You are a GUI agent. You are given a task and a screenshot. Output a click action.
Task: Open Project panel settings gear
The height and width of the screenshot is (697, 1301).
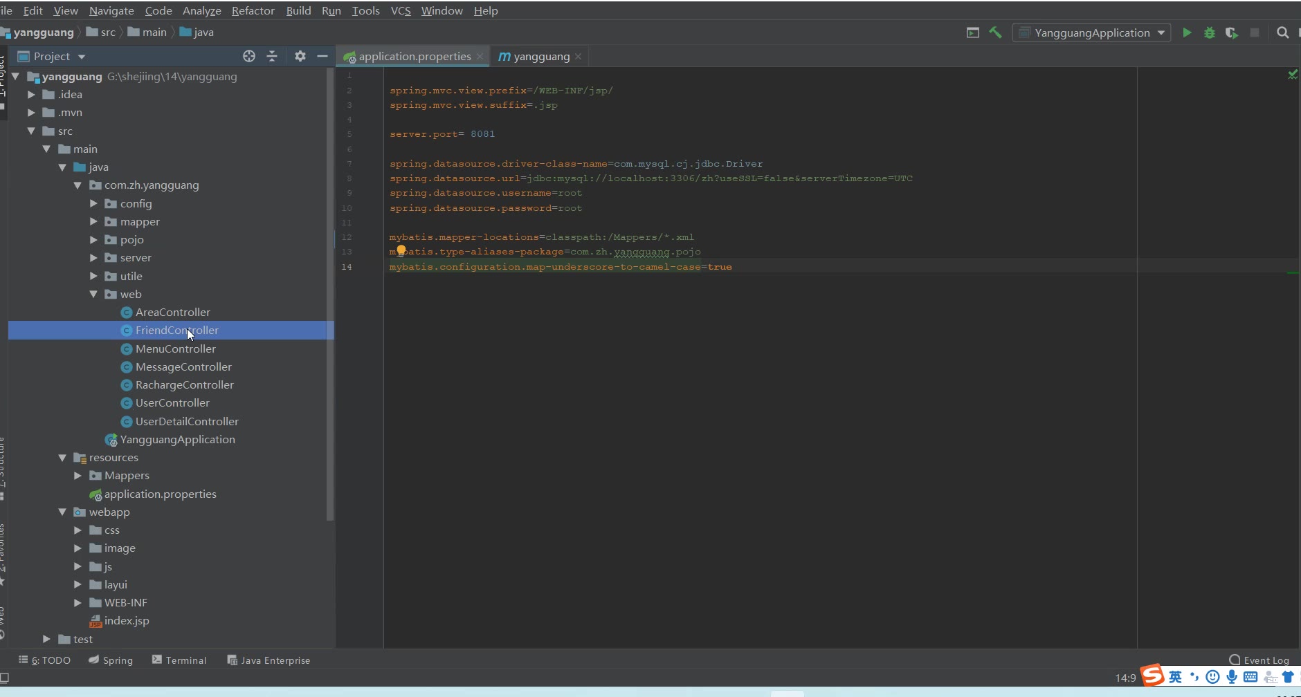[300, 56]
